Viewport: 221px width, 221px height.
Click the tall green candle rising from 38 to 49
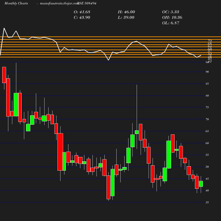(113, 183)
